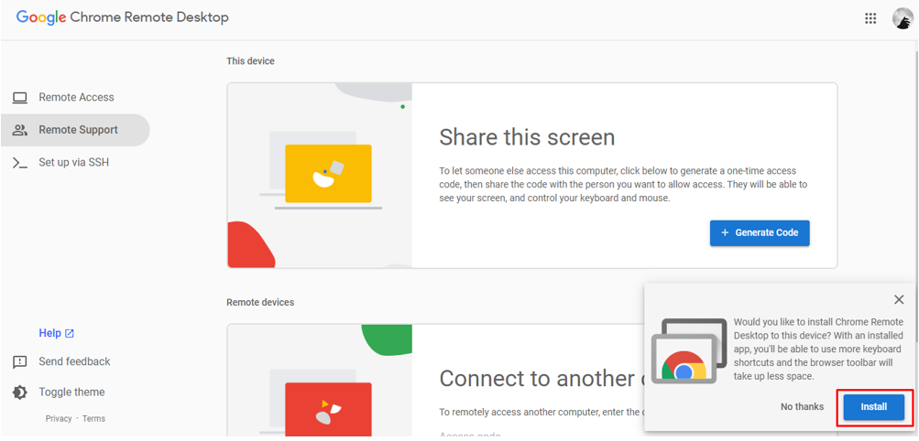Viewport: 919px width, 441px height.
Task: Open the Terms link
Action: (93, 419)
